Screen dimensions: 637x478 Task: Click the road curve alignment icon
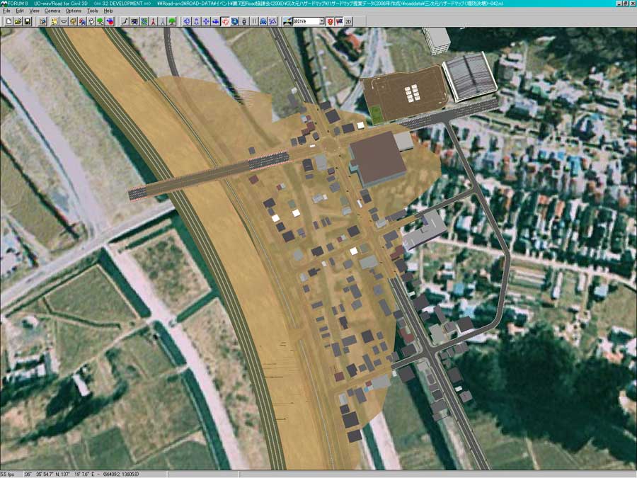click(x=125, y=21)
